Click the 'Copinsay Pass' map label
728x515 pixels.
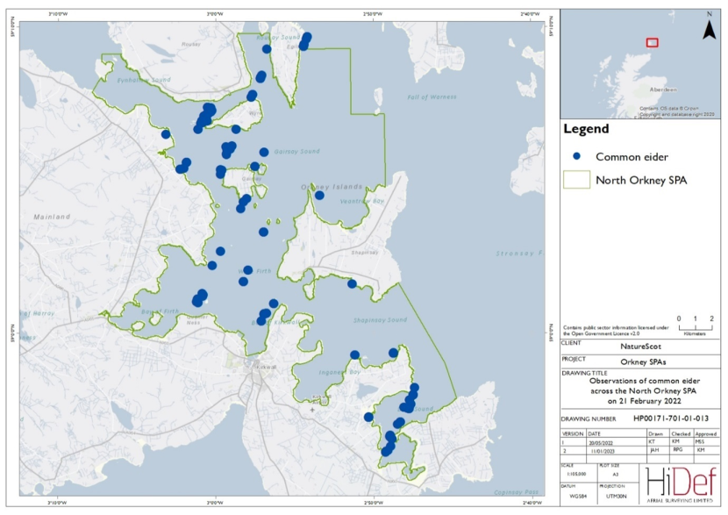coord(517,492)
